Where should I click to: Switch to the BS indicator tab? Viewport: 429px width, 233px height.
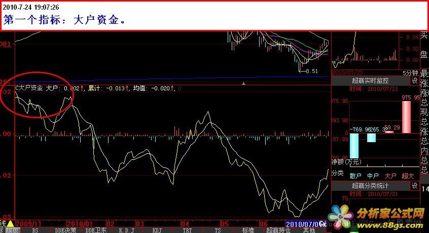pyautogui.click(x=35, y=230)
